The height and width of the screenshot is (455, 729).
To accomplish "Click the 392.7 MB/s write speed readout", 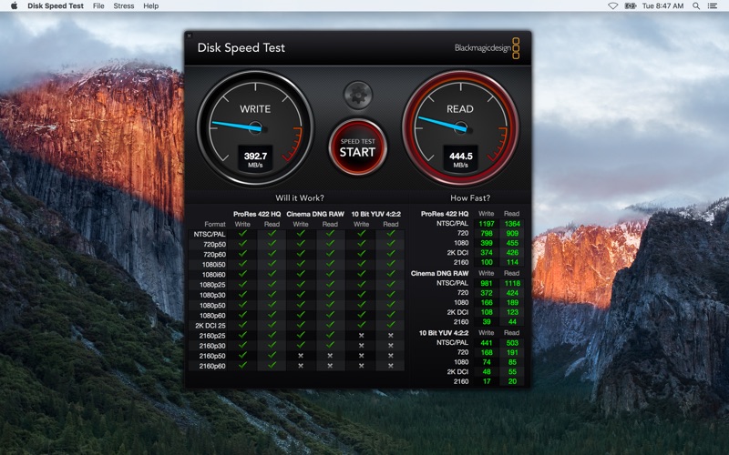I will pos(255,158).
